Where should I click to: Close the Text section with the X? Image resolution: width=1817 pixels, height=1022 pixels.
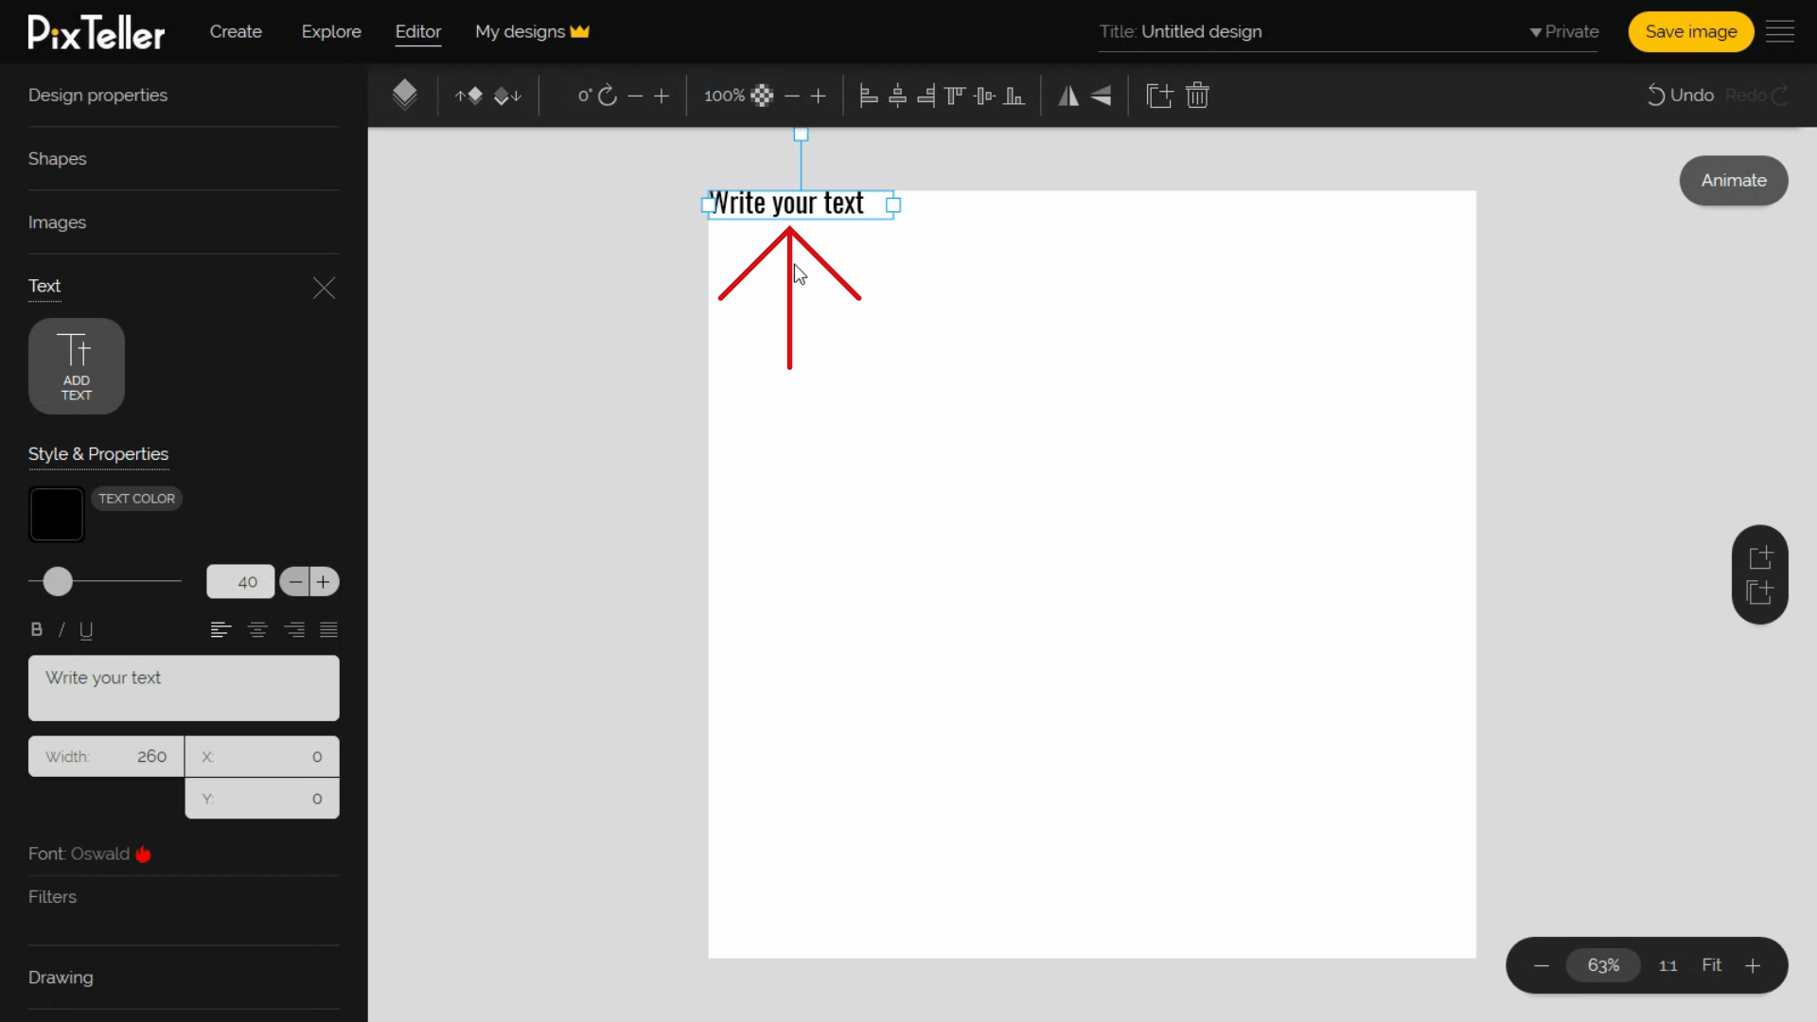point(324,288)
